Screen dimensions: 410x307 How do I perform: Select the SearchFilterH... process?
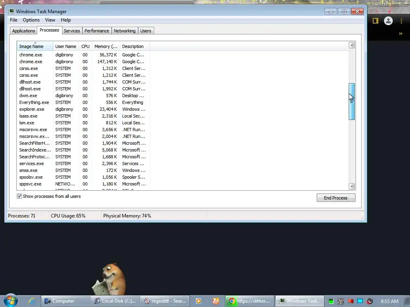pyautogui.click(x=83, y=143)
